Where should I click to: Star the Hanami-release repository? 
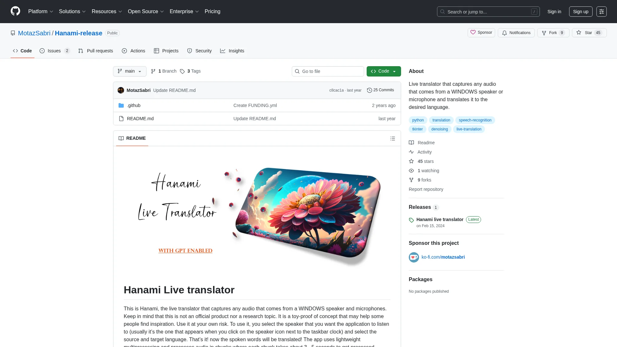click(x=589, y=33)
